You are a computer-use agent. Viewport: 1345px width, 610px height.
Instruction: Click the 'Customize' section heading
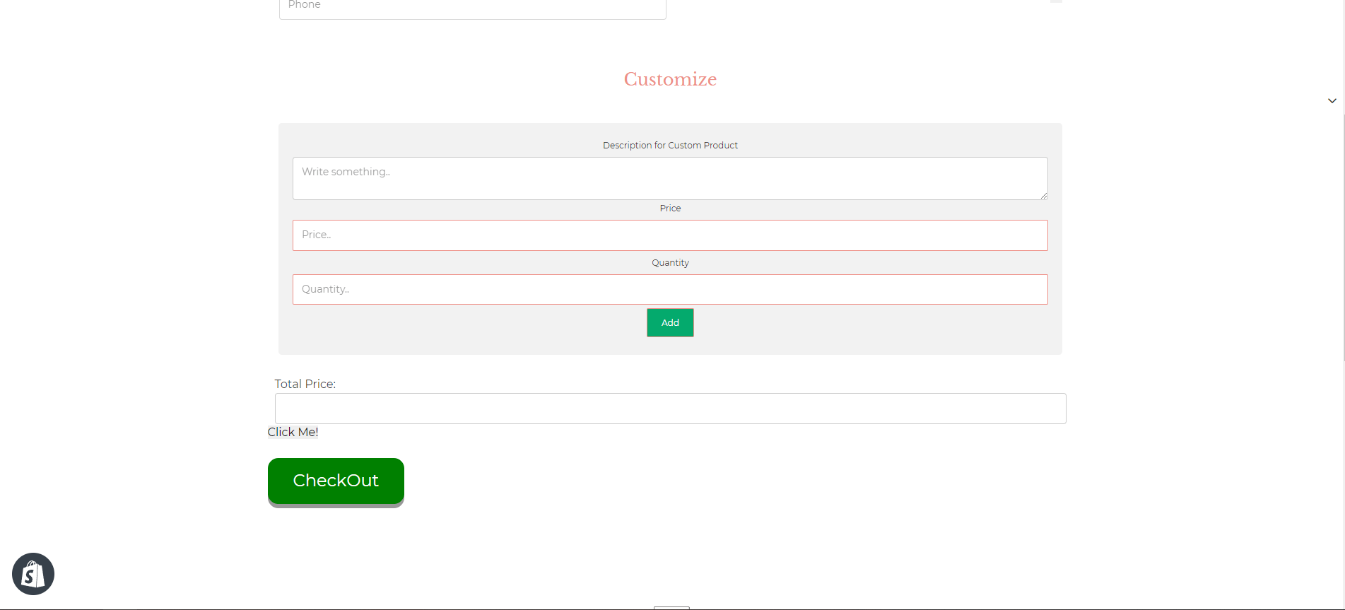click(x=670, y=79)
